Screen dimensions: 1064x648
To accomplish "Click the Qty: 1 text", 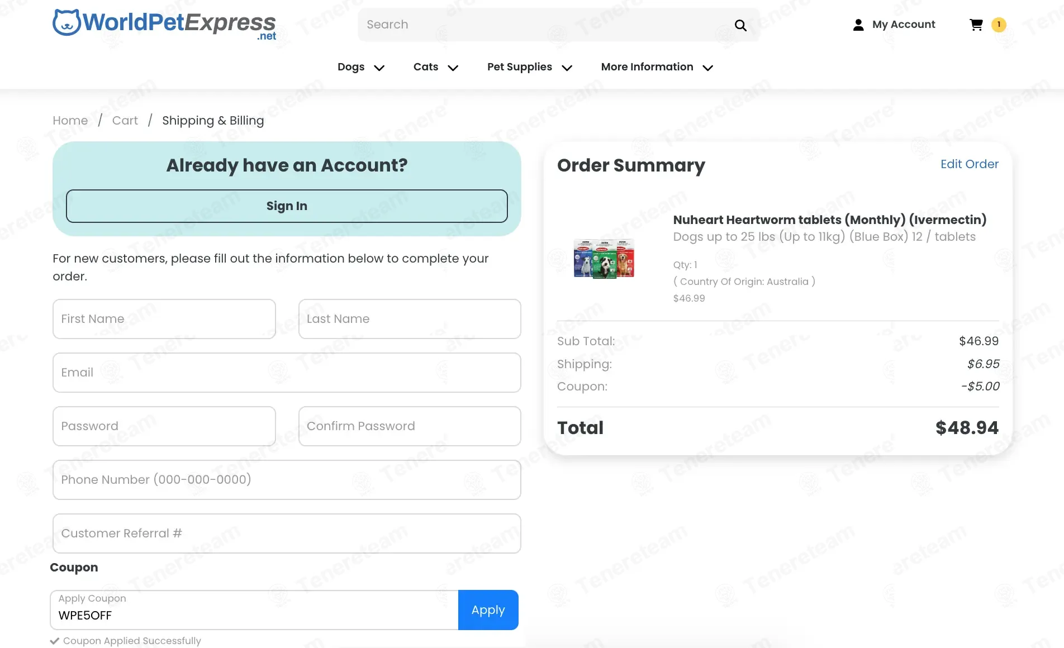I will click(x=685, y=265).
